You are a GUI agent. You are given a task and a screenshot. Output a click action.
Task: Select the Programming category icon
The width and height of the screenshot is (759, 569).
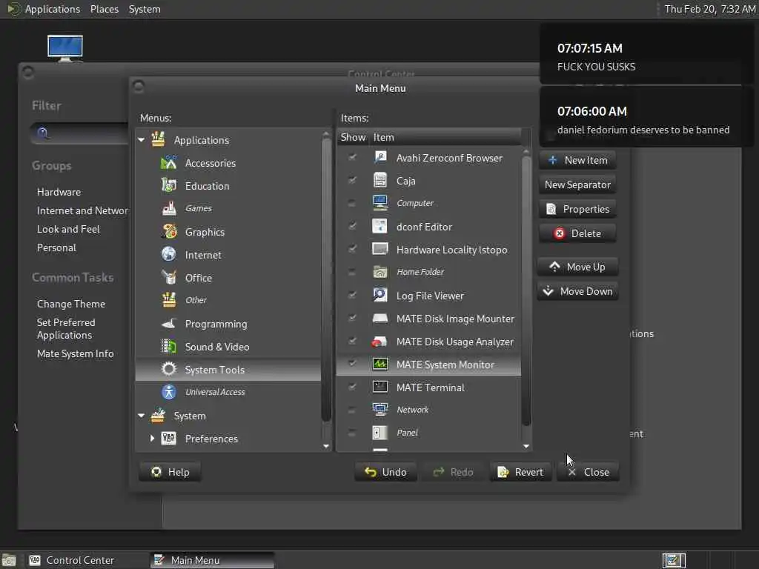[168, 324]
